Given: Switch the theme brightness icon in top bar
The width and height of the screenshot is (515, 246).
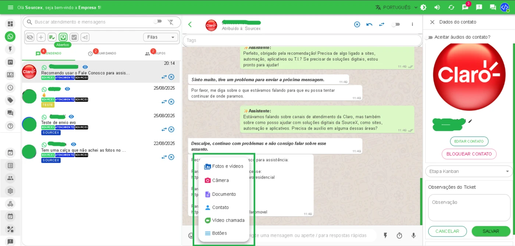Looking at the screenshot, I should point(423,7).
